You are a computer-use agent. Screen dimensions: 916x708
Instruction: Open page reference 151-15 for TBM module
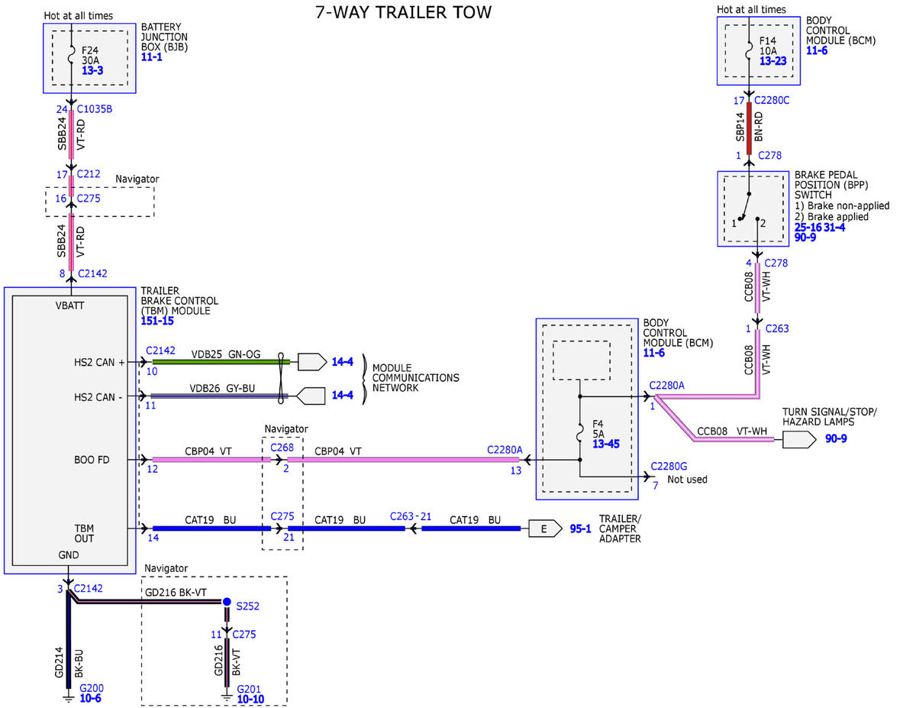(157, 321)
